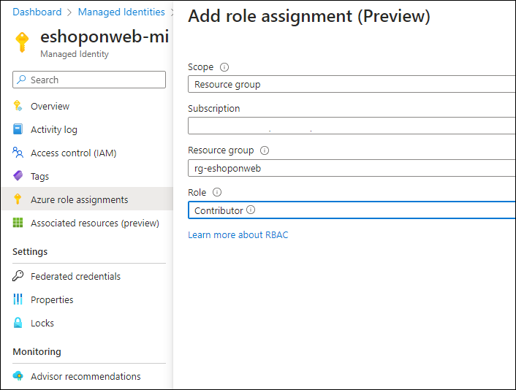Click the Locks padlock icon
Image resolution: width=516 pixels, height=390 pixels.
(18, 323)
